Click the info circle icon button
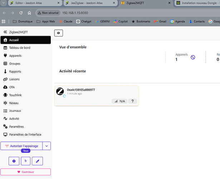220x179 pixels. (14, 161)
